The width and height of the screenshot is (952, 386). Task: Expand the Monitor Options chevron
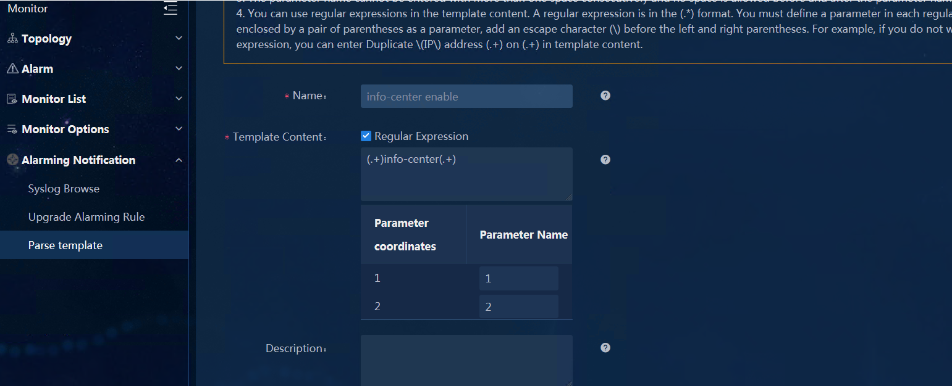(179, 129)
